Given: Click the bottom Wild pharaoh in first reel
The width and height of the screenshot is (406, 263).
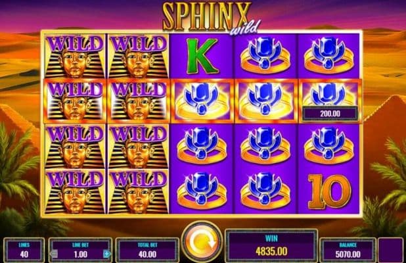Looking at the screenshot, I should pyautogui.click(x=75, y=192).
